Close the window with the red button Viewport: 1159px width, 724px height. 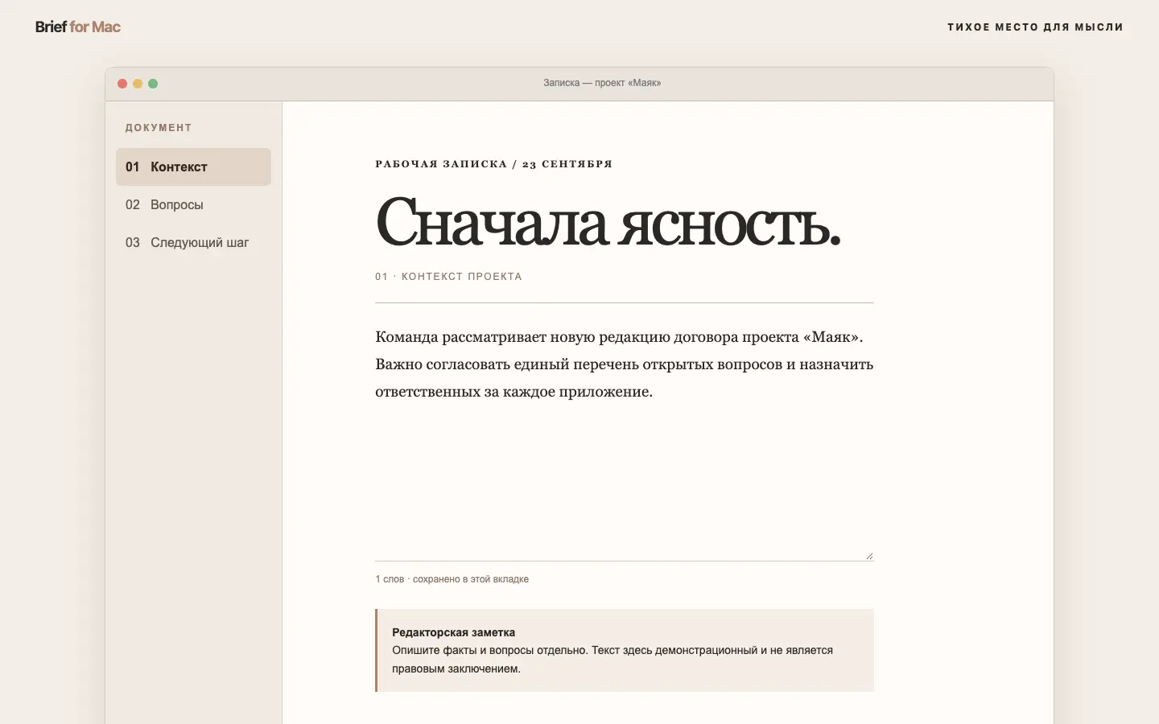[122, 84]
